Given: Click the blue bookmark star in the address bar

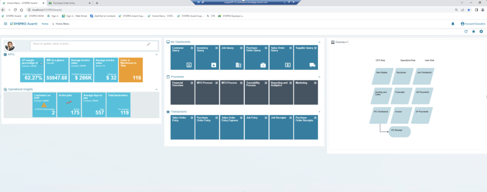Looking at the screenshot, I should pos(468,10).
